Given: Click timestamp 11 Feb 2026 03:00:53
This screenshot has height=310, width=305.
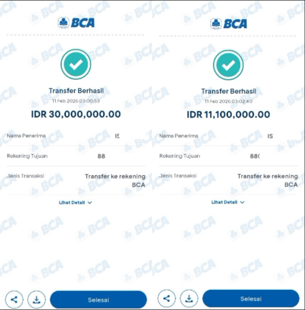Looking at the screenshot, I should point(76,101).
